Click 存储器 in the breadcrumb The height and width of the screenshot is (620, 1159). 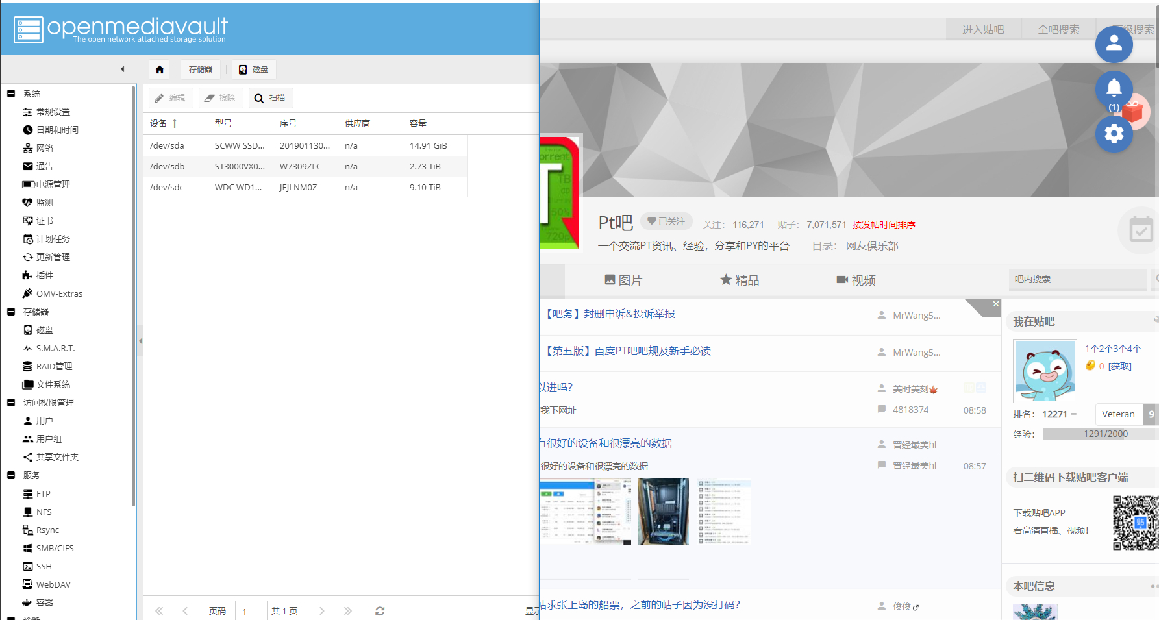click(201, 69)
